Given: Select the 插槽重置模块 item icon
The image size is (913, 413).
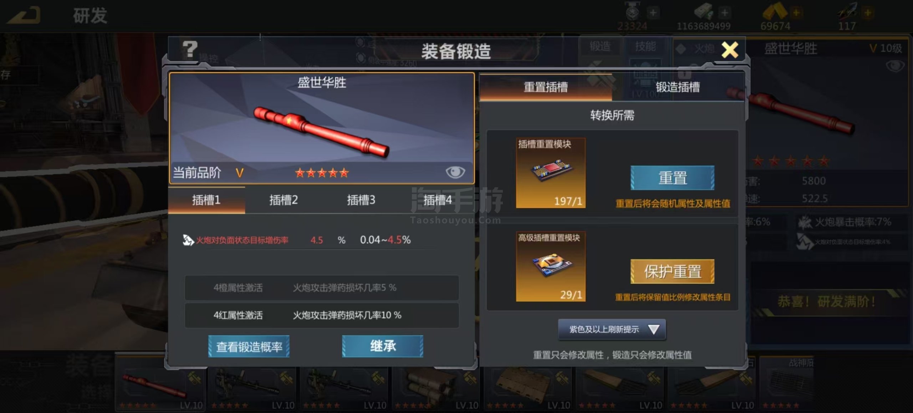Looking at the screenshot, I should point(551,173).
